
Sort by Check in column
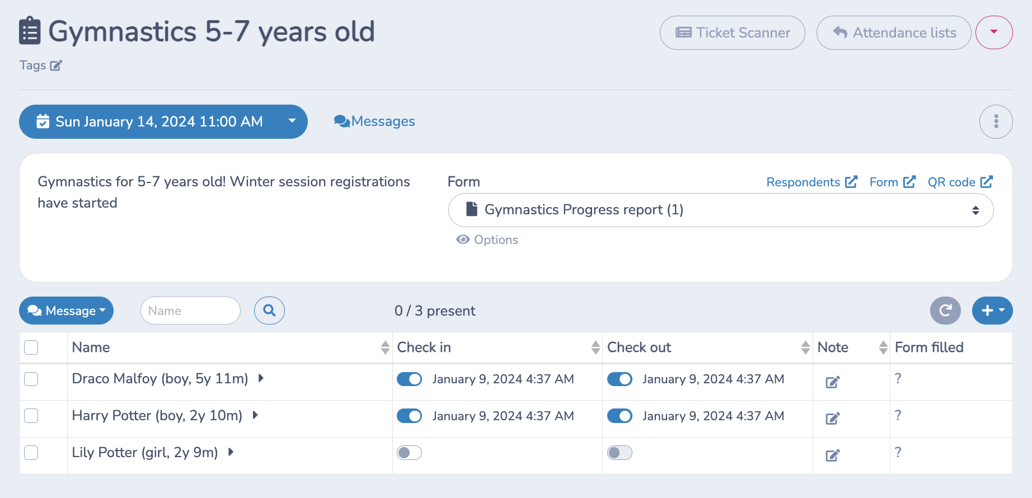point(595,347)
